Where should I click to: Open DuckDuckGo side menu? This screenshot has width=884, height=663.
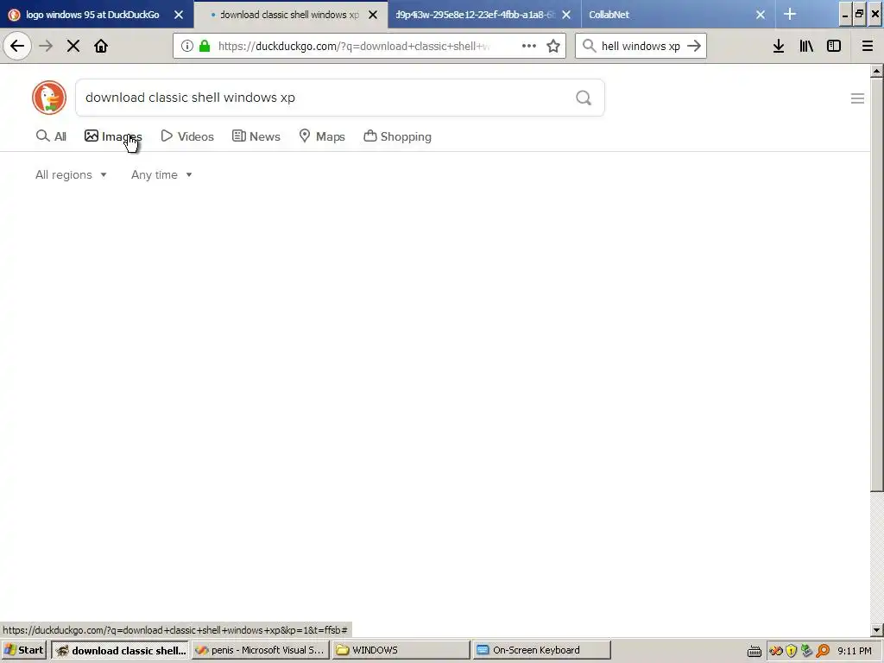point(857,98)
